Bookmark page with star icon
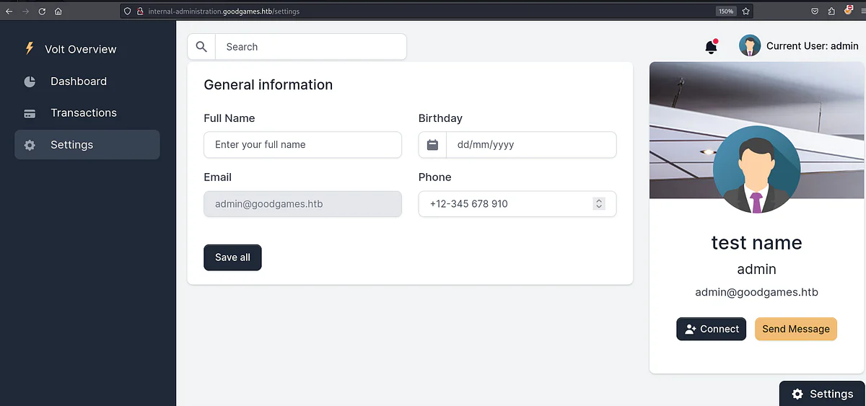Screen dimensions: 866x406 click(x=746, y=11)
